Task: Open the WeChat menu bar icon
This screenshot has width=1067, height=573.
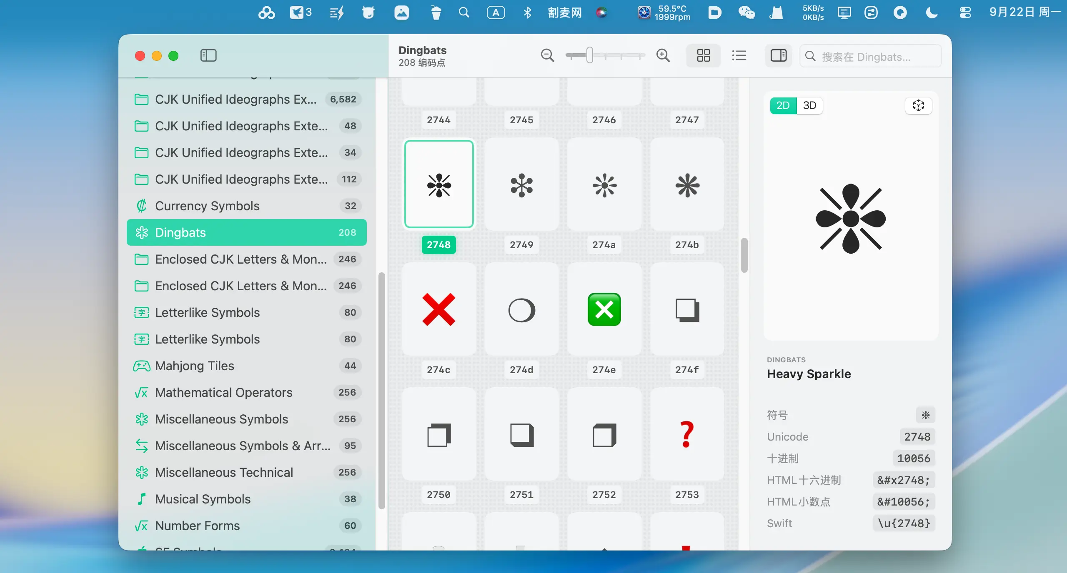Action: point(746,12)
